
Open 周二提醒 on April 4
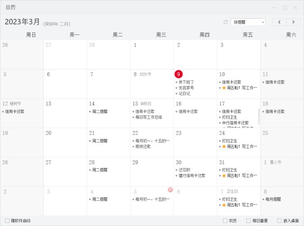[x=100, y=199]
